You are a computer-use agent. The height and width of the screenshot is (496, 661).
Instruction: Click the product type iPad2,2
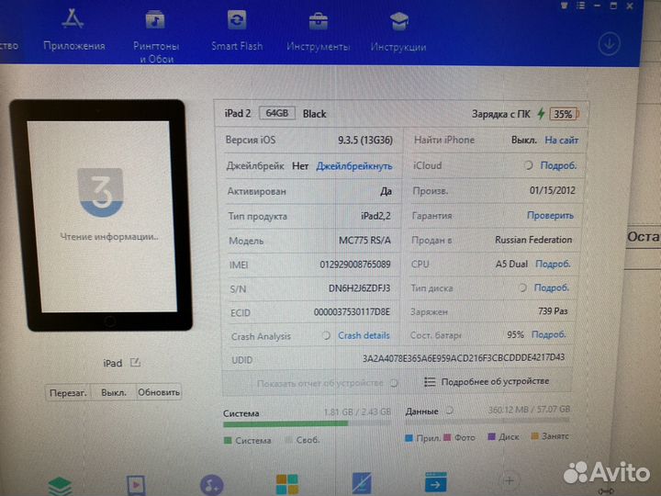click(x=375, y=216)
